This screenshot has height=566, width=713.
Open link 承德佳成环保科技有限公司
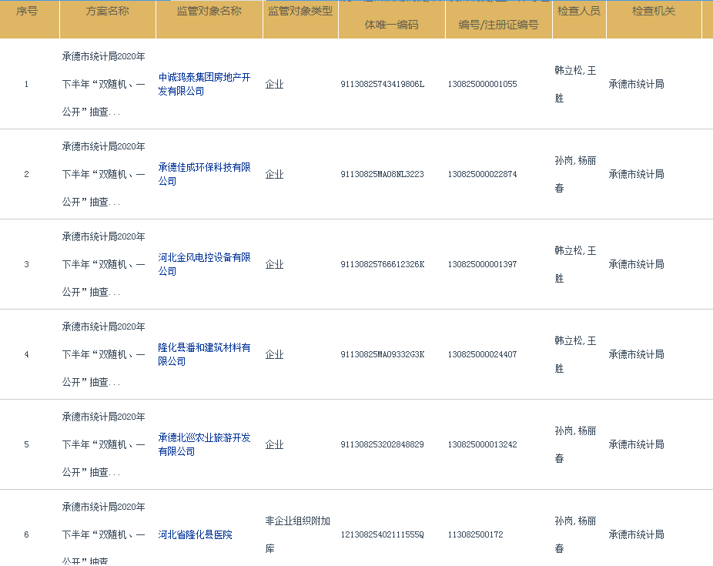[204, 174]
